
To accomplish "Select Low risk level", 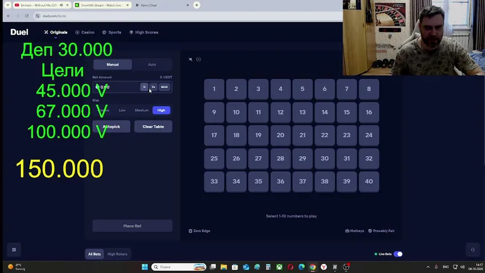I will point(122,110).
